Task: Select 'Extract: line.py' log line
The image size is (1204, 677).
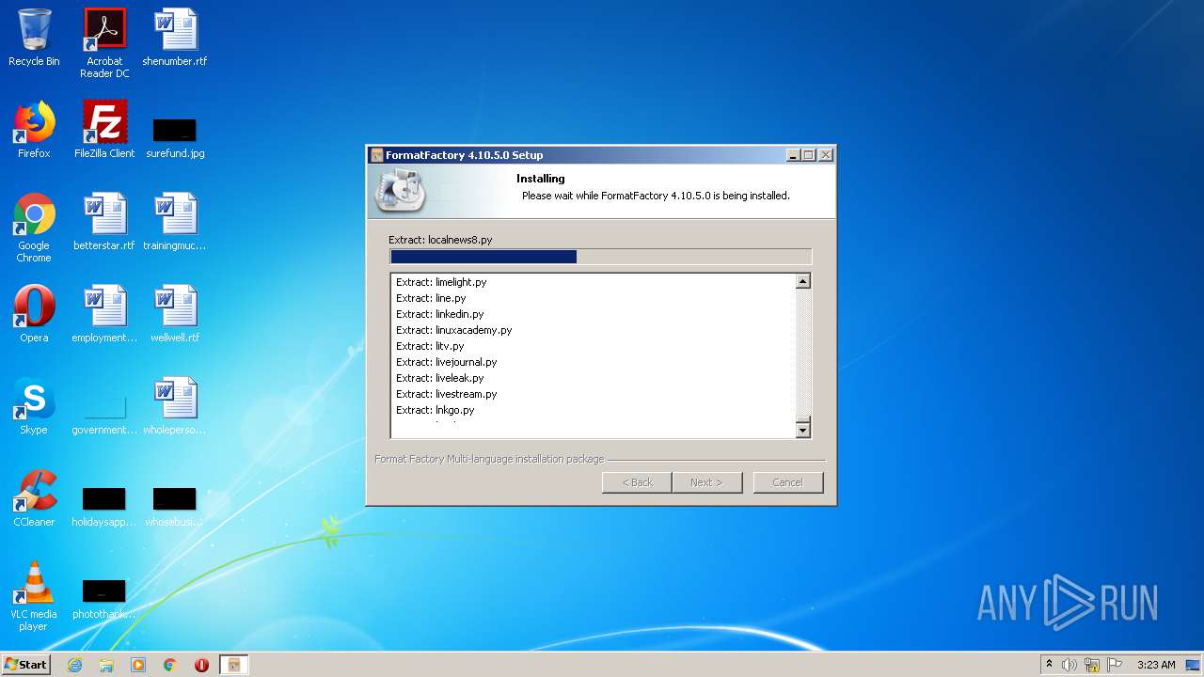Action: point(431,298)
